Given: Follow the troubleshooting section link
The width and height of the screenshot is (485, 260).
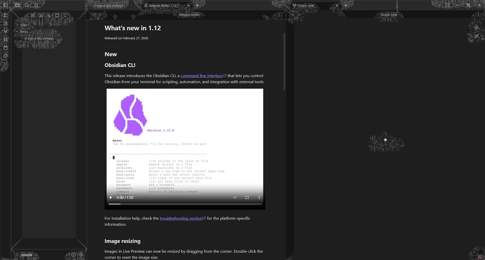Looking at the screenshot, I should [181, 218].
